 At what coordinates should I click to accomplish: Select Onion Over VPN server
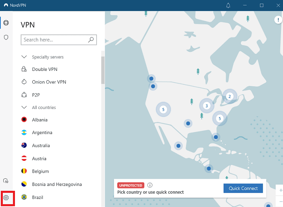tap(49, 82)
